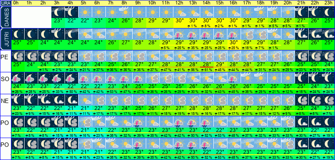Screen dimensions: 335x160
Task: Select the JUTRI day tab
Action: tap(5, 39)
